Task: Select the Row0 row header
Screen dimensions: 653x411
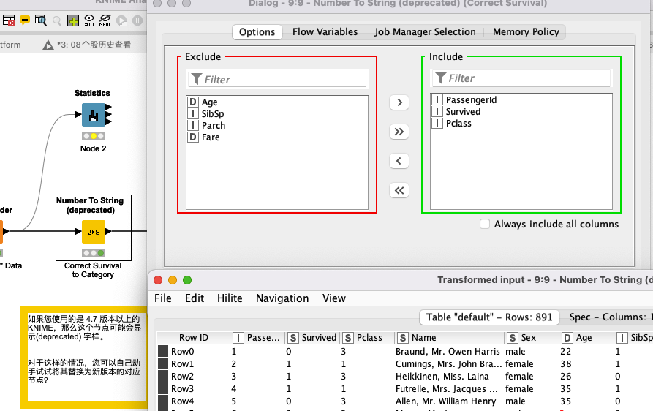Action: pyautogui.click(x=182, y=352)
